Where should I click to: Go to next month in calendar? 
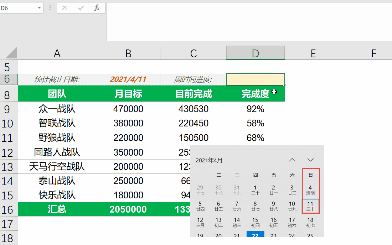[x=310, y=160]
